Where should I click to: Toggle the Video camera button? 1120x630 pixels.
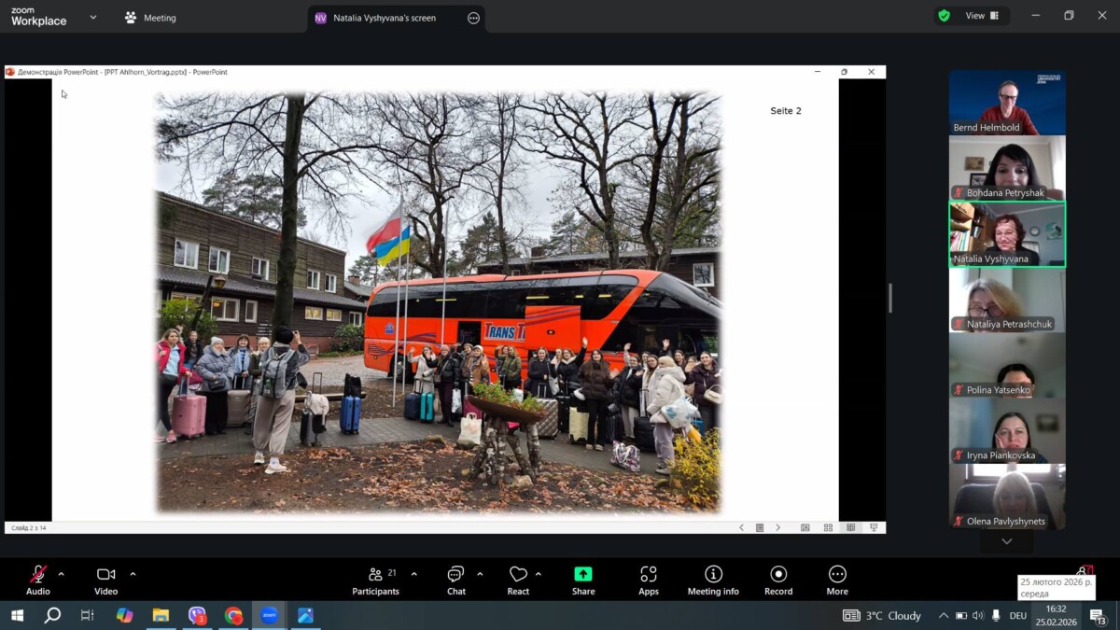click(x=105, y=579)
